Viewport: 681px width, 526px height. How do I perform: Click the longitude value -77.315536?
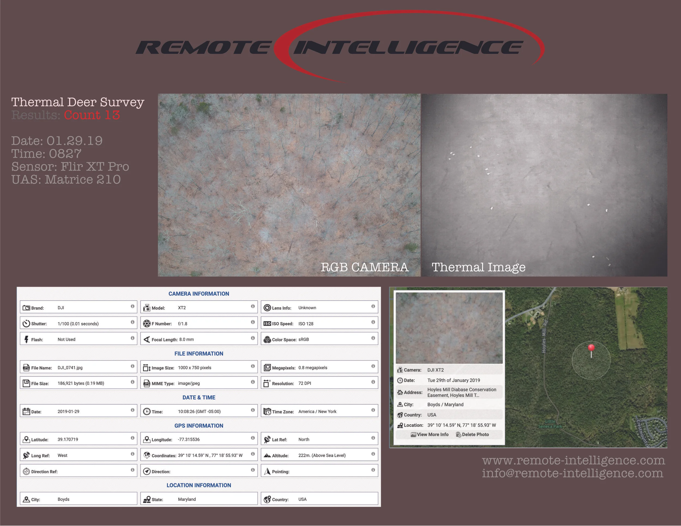tap(189, 439)
